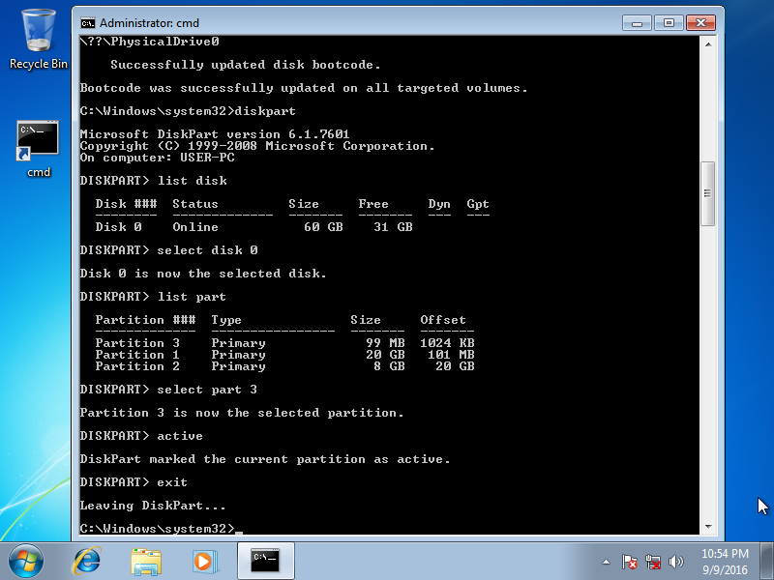Click the 'DISKPART> select part 3' command

[x=168, y=390]
